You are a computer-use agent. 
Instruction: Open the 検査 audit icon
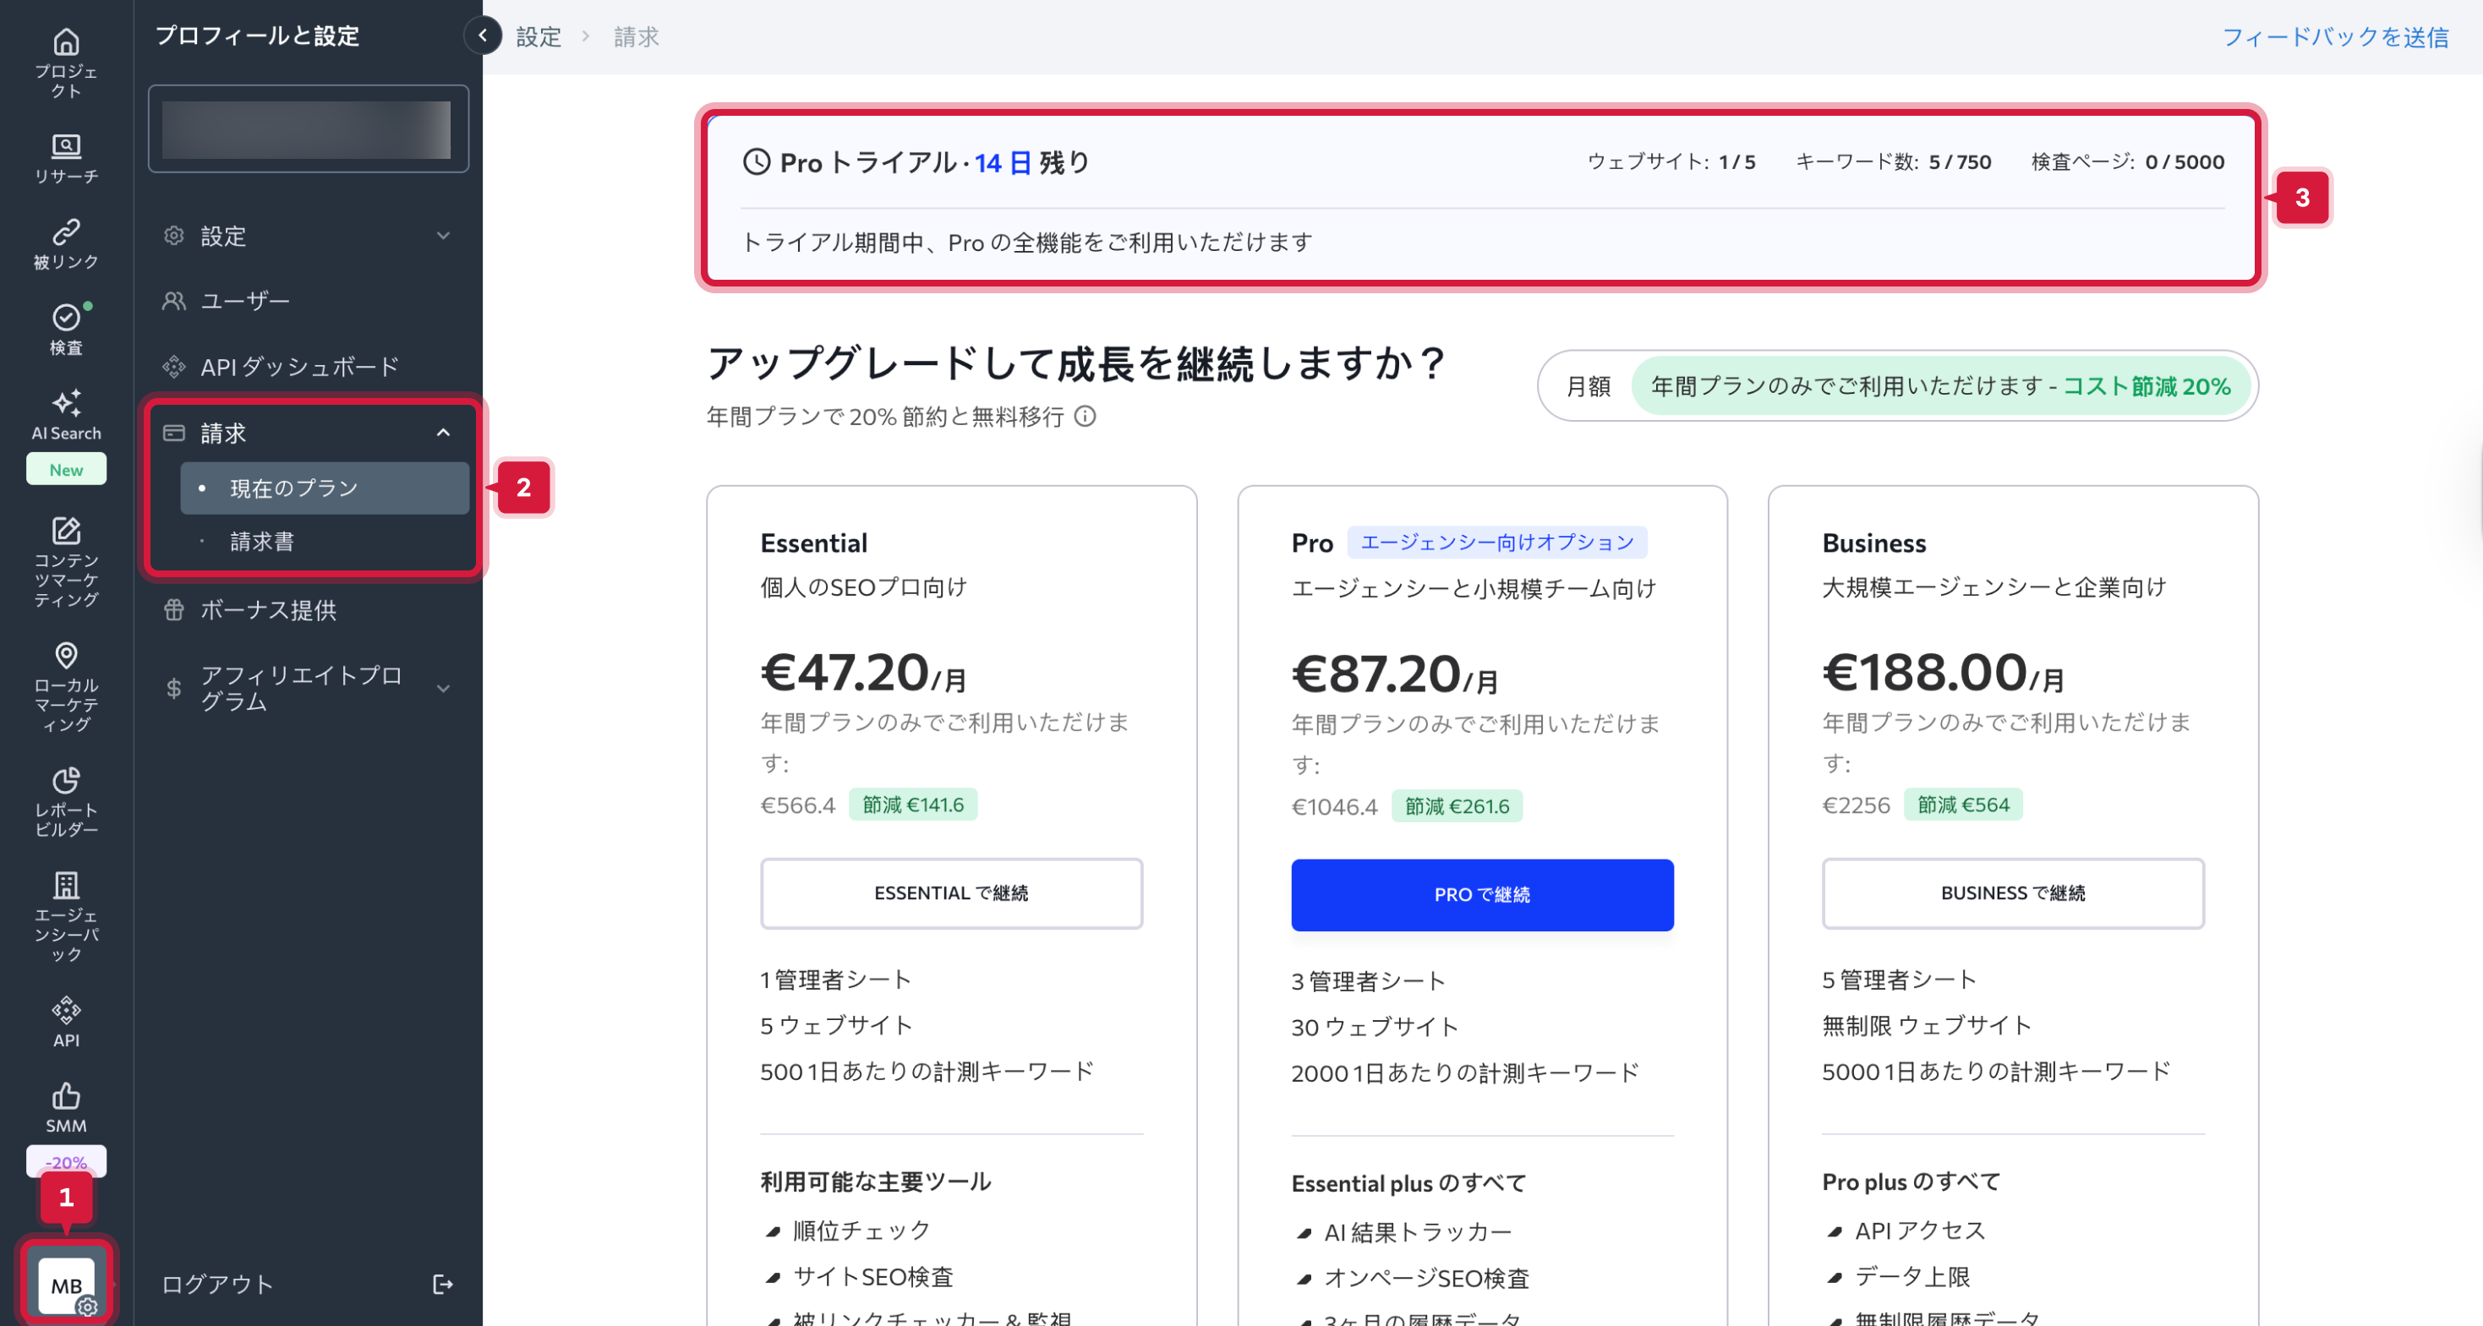66,318
